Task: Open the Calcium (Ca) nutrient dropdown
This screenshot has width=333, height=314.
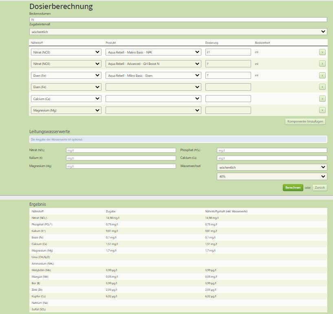Action: (x=66, y=99)
